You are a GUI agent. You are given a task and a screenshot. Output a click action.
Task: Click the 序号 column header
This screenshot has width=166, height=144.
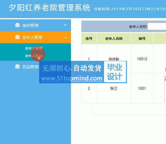[x=89, y=38]
